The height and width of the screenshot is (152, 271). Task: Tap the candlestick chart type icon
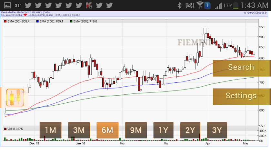[15, 98]
